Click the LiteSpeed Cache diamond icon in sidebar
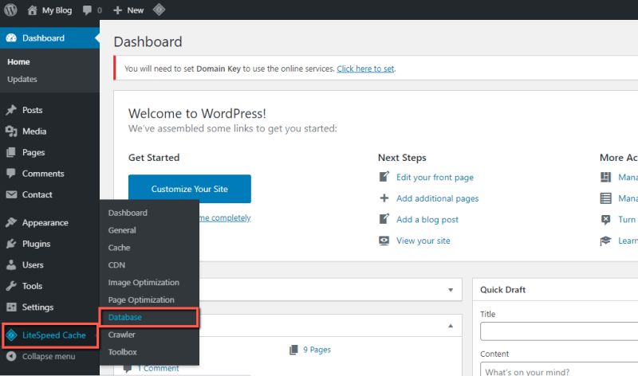Viewport: 638px width, 376px height. coord(11,335)
